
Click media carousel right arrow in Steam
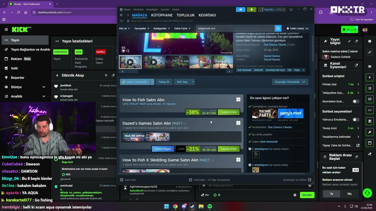[x=229, y=72]
